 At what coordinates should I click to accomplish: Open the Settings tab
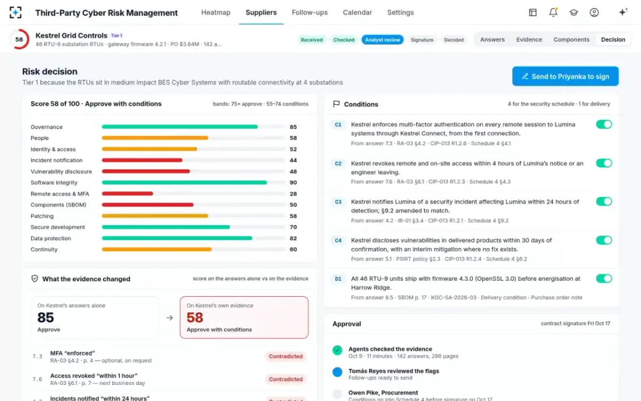pos(401,12)
